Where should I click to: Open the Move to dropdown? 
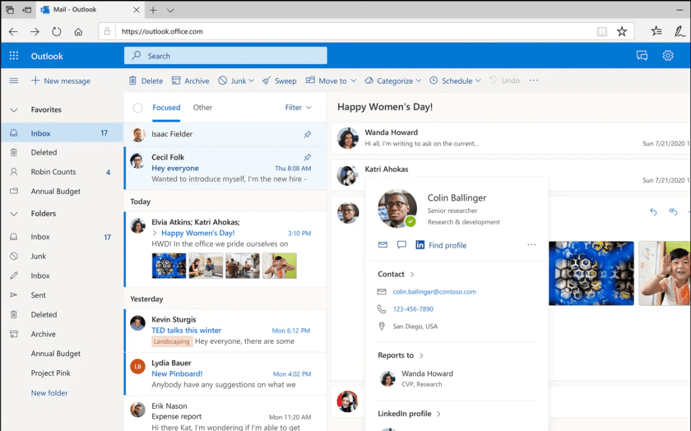331,80
